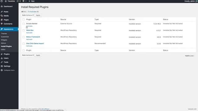The height and width of the screenshot is (111, 198).
Task: Click the Media icon in sidebar
Action: click(x=2, y=16)
